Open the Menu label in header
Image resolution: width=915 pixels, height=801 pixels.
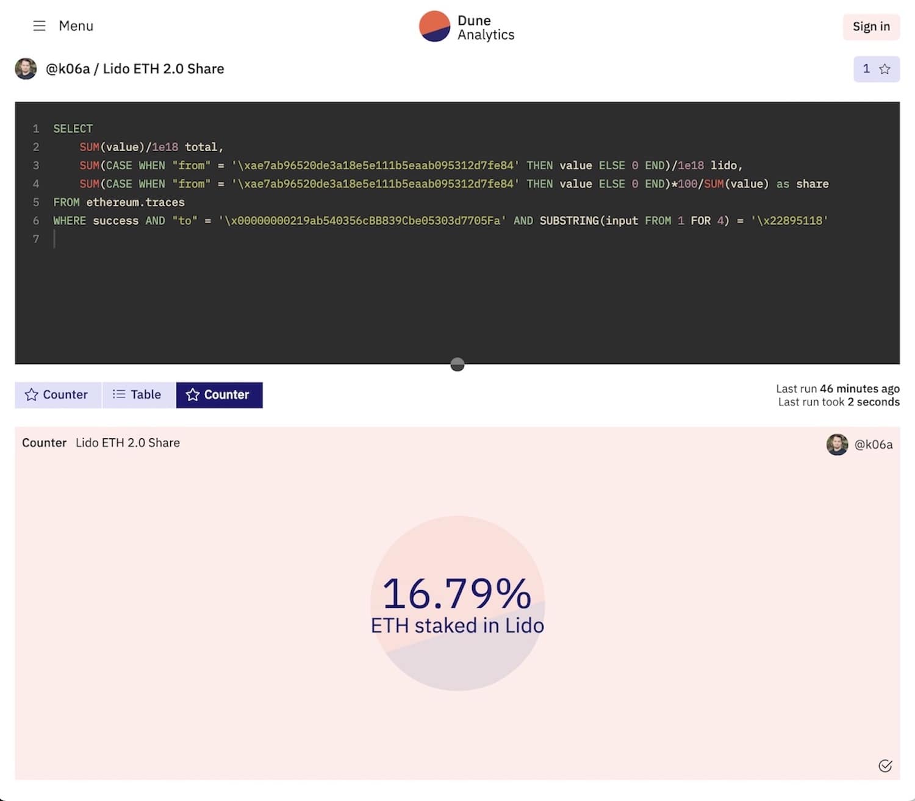pos(76,26)
